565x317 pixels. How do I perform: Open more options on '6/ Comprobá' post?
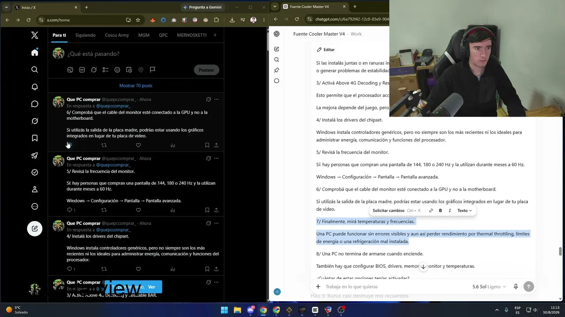pos(216,100)
